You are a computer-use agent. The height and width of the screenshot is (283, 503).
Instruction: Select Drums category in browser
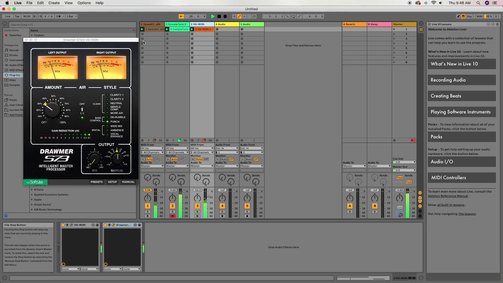coord(14,55)
